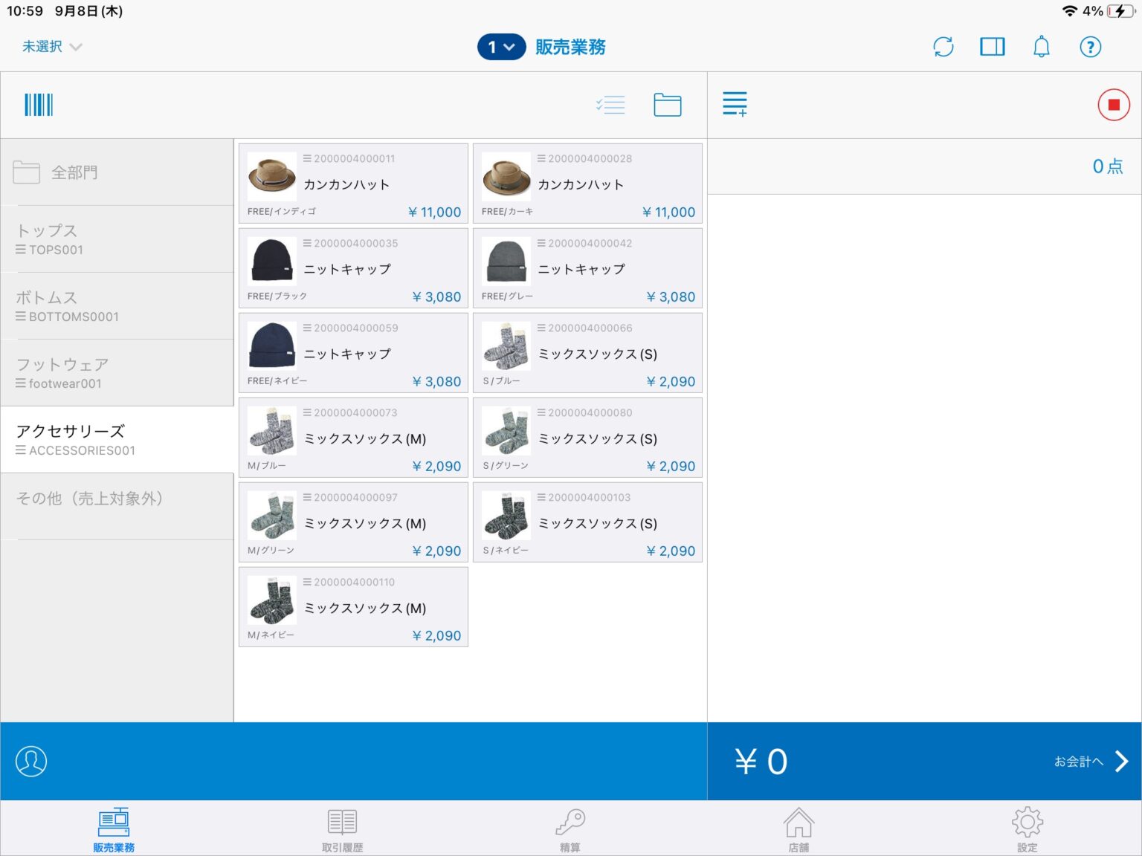Select the フットウェア category

[x=117, y=373]
